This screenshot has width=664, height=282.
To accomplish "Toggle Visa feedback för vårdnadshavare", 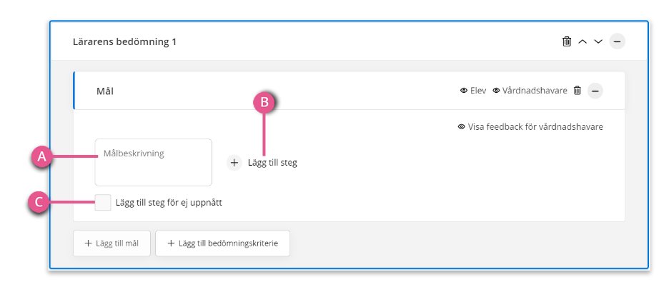I will 530,127.
